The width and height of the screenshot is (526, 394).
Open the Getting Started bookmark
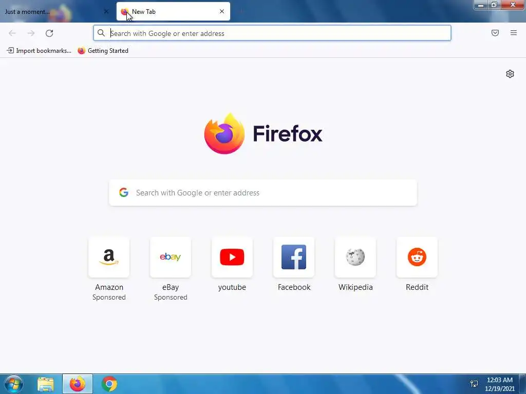[x=103, y=51]
